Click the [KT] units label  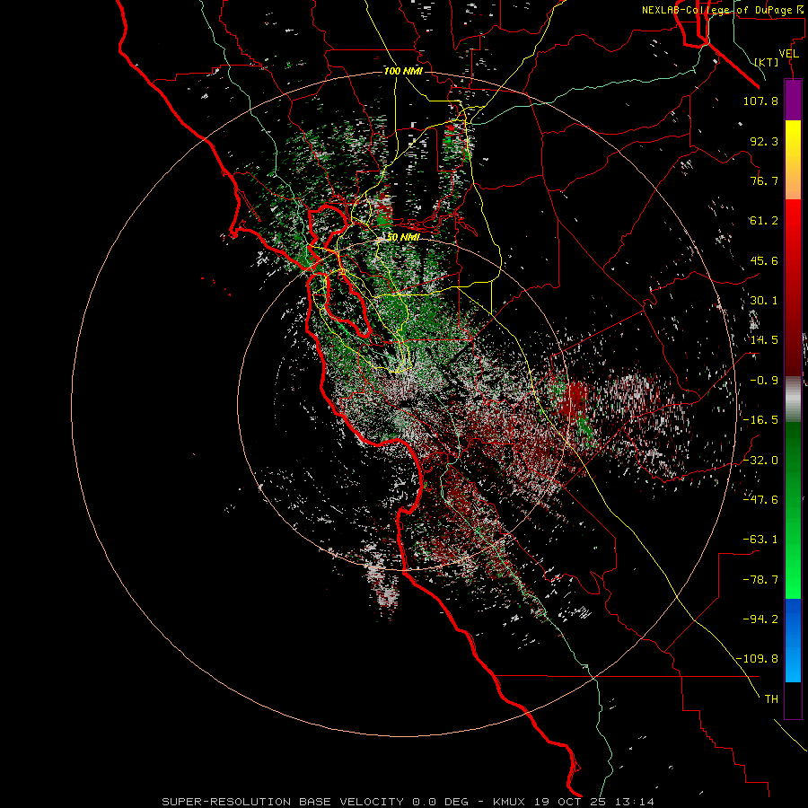[x=767, y=62]
